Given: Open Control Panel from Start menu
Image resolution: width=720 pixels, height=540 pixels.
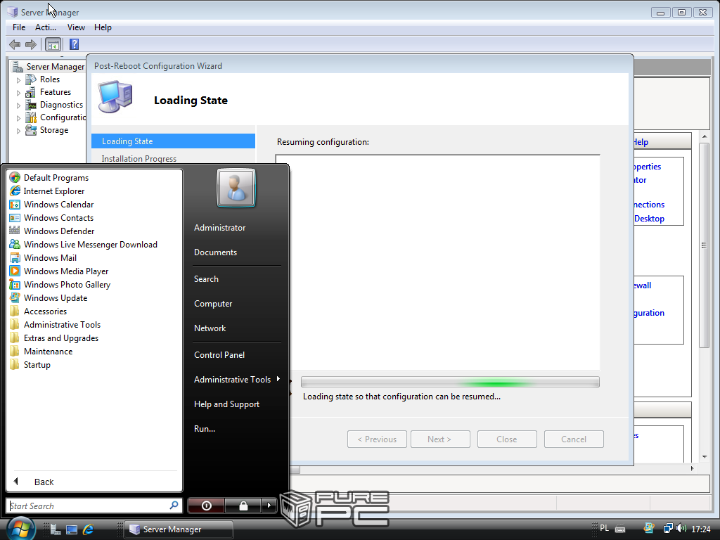Looking at the screenshot, I should [x=219, y=354].
